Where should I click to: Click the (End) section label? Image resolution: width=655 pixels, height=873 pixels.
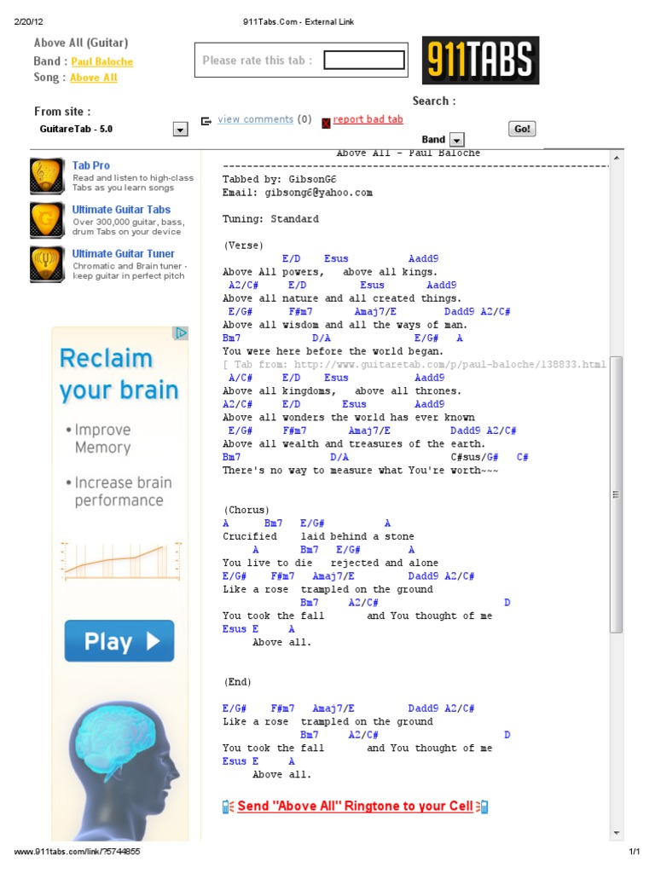237,682
